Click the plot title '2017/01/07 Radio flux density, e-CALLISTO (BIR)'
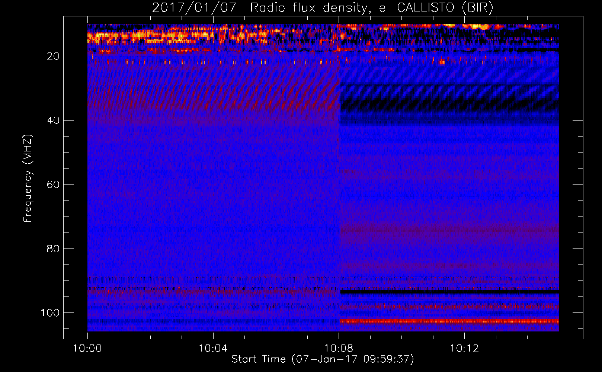Screen dimensions: 602x372 pyautogui.click(x=323, y=7)
